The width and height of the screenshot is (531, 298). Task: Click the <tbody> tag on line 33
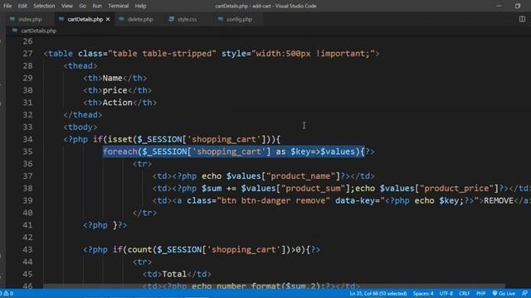coord(80,127)
